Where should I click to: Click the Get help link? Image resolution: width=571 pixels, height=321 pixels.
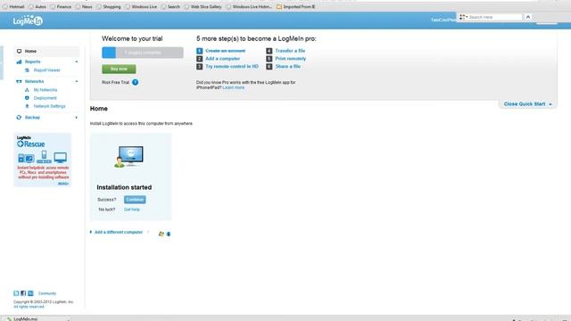(x=132, y=210)
